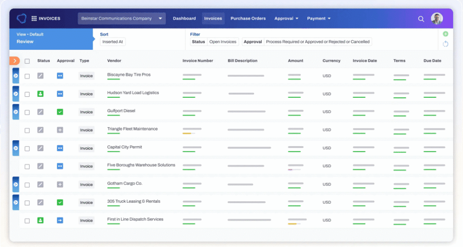
Task: Click blue row action tab for Capital City Permit
Action: [16, 148]
